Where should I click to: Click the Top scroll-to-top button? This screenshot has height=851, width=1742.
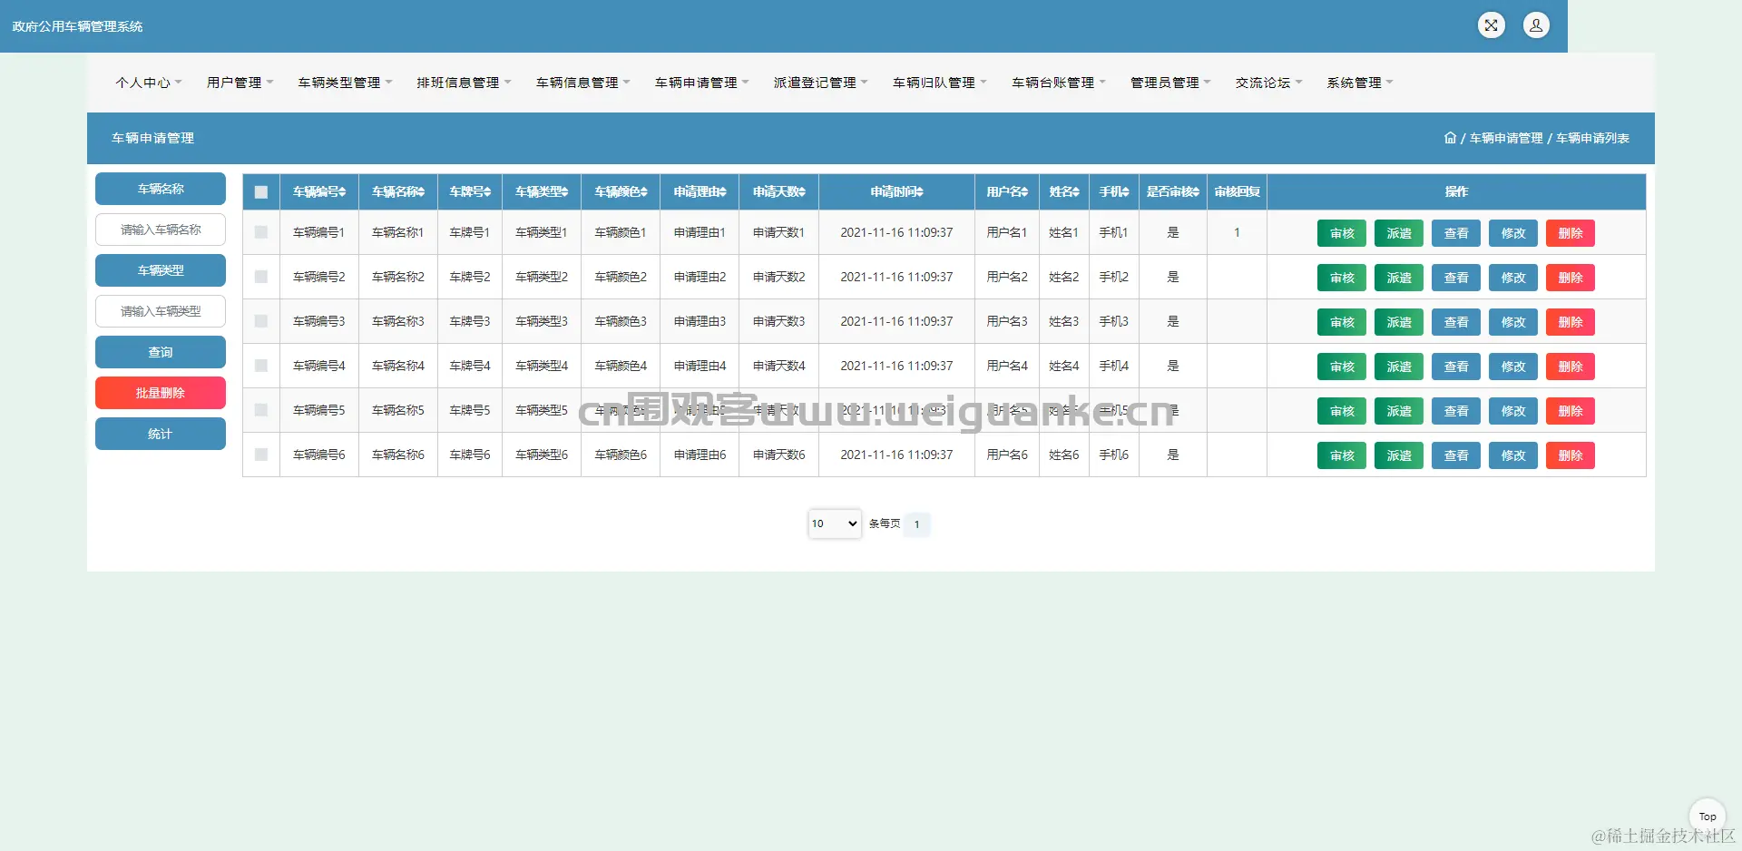(x=1708, y=817)
